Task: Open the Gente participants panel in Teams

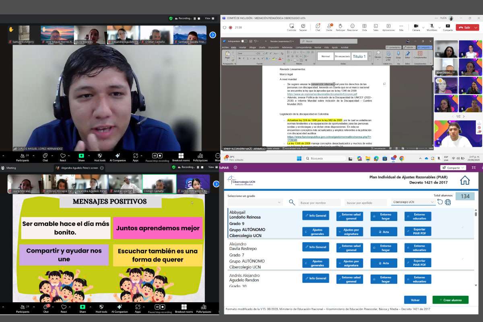Action: pyautogui.click(x=329, y=27)
